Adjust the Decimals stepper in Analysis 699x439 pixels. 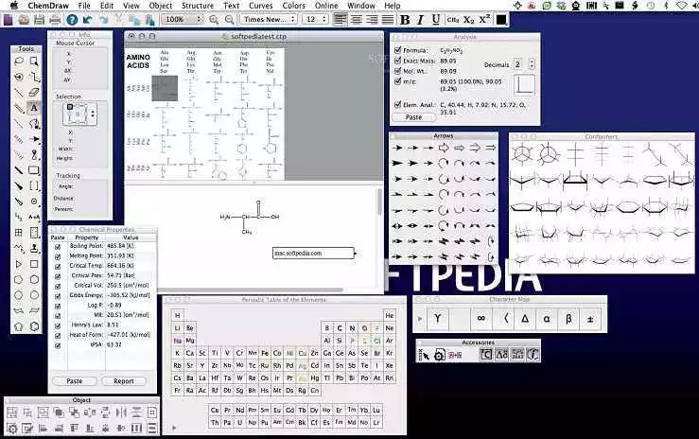[532, 64]
